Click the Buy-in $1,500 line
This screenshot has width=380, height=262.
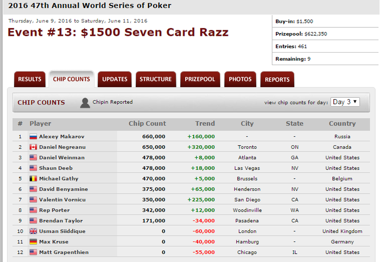tap(294, 21)
